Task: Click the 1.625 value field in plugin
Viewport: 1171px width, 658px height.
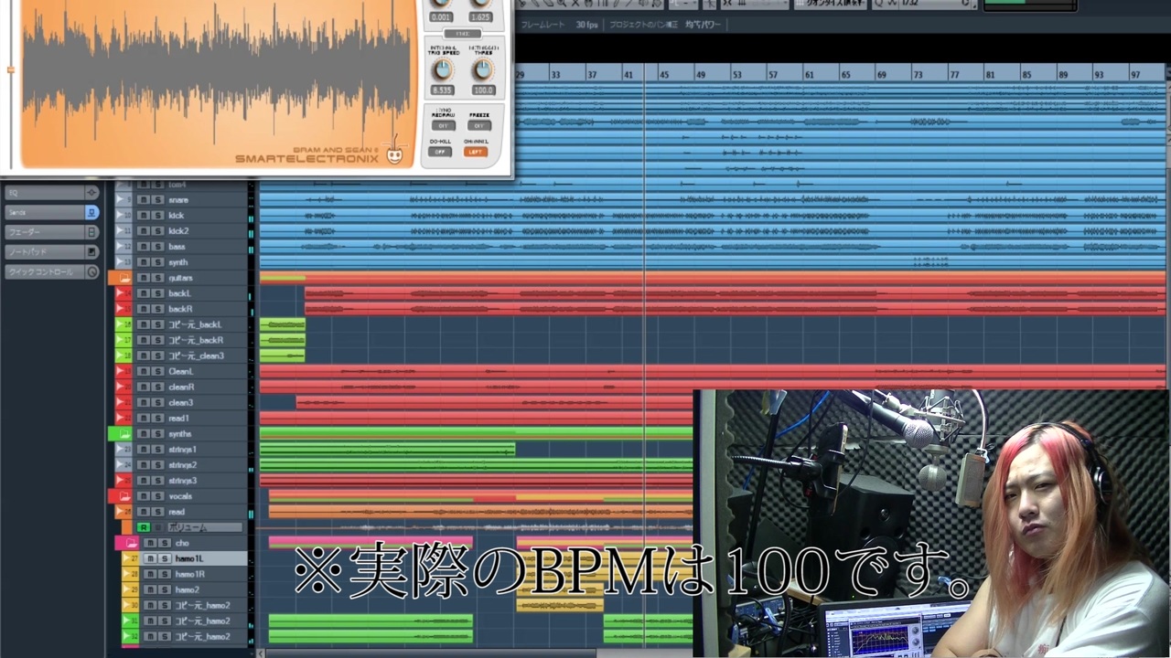Action: tap(480, 17)
